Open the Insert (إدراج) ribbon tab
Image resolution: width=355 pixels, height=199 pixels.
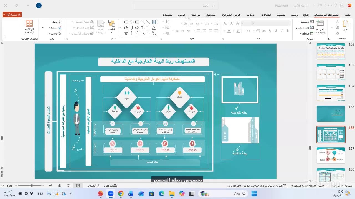tap(306, 15)
